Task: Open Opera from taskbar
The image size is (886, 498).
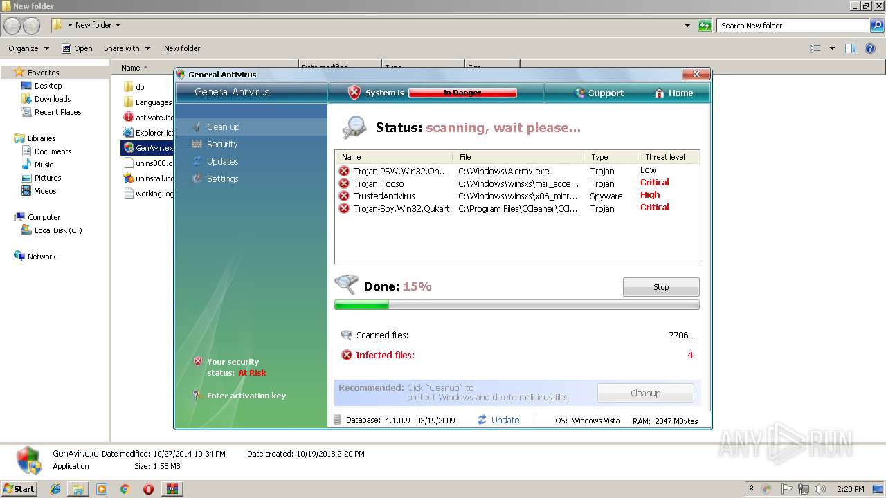Action: (x=148, y=489)
